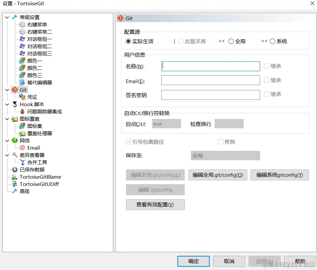Click the windows icon beside 对话框组三

(x=22, y=54)
